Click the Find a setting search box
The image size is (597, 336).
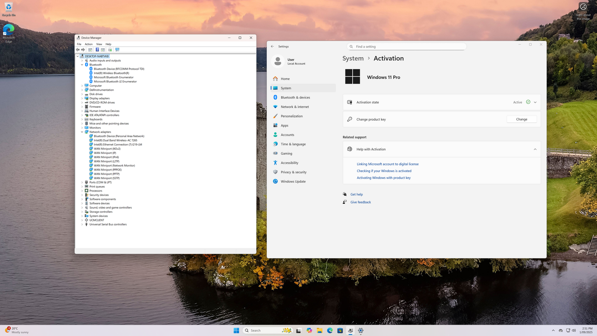406,47
